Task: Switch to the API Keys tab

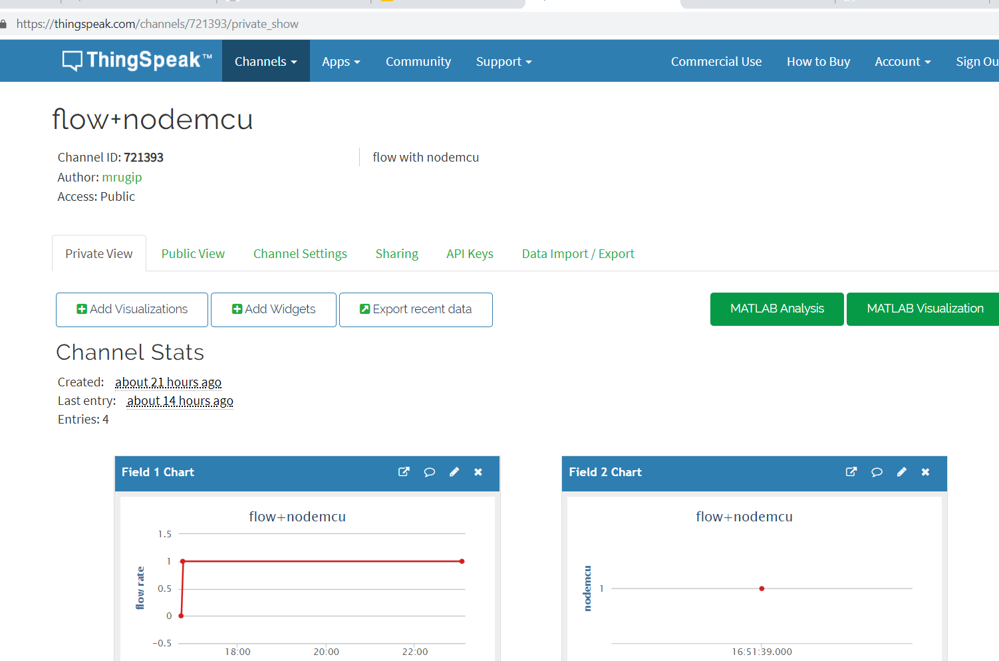Action: pyautogui.click(x=470, y=253)
